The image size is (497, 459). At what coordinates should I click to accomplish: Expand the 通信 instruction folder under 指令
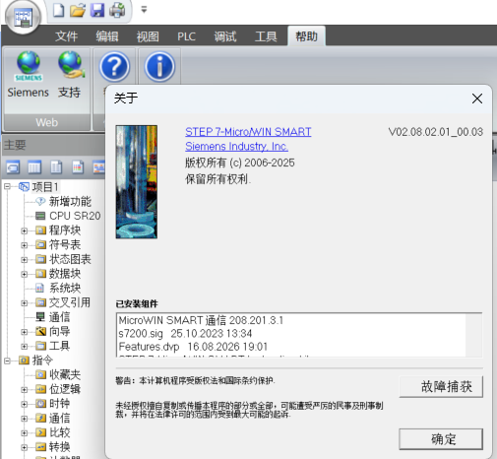point(24,419)
